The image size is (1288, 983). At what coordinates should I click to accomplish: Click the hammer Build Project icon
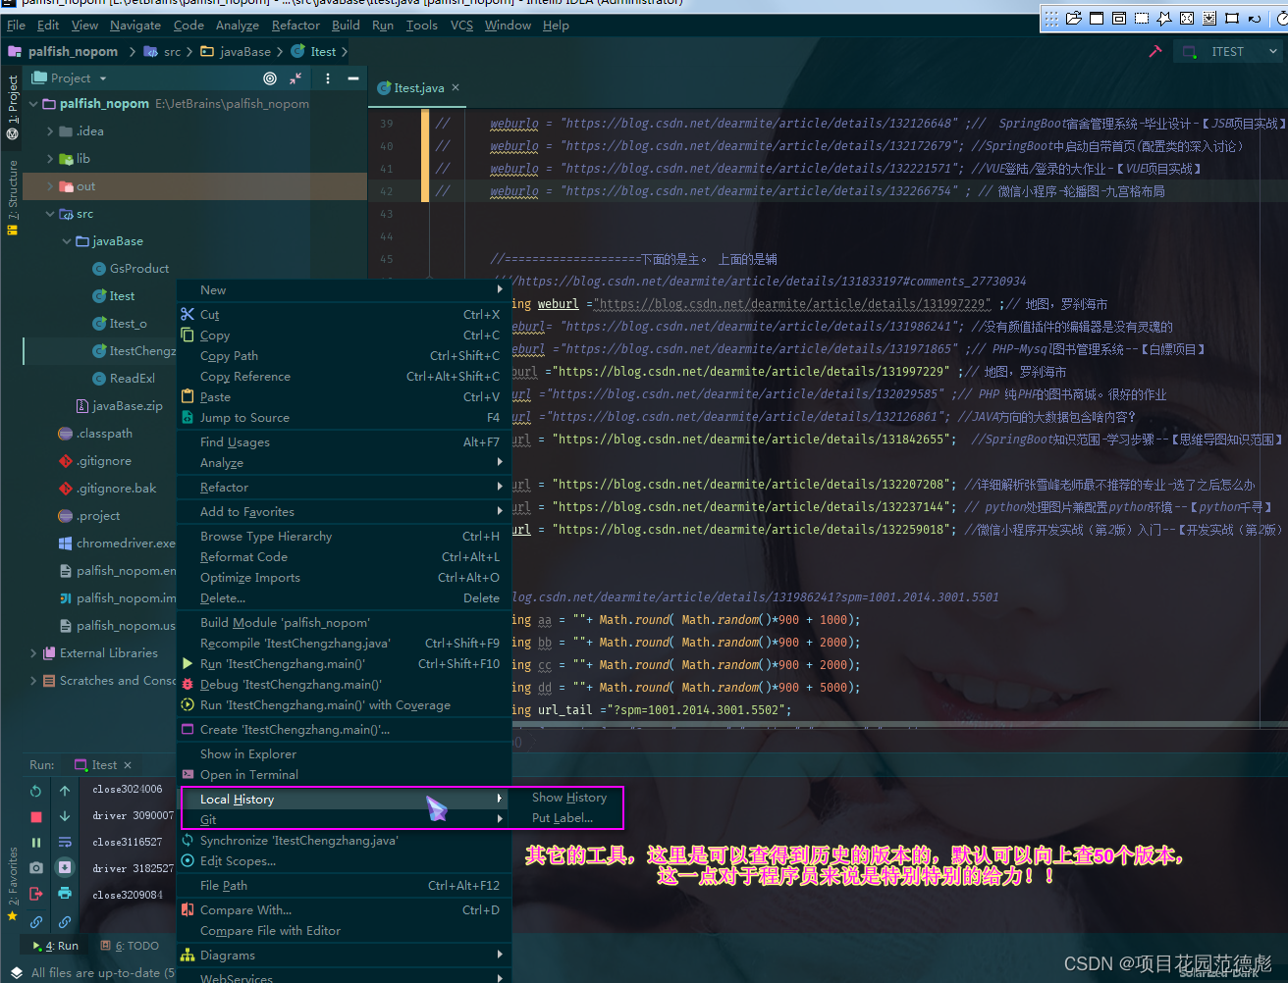[1155, 51]
